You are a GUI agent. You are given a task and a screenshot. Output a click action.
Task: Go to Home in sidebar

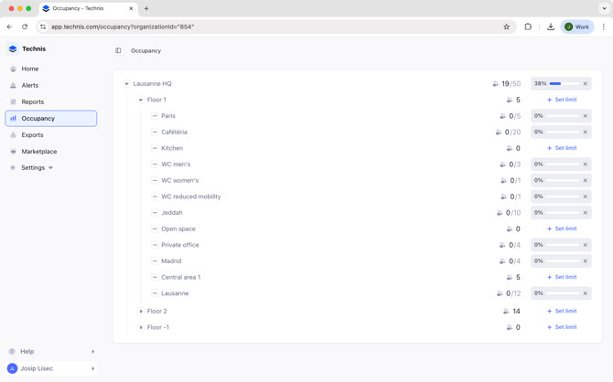click(30, 69)
